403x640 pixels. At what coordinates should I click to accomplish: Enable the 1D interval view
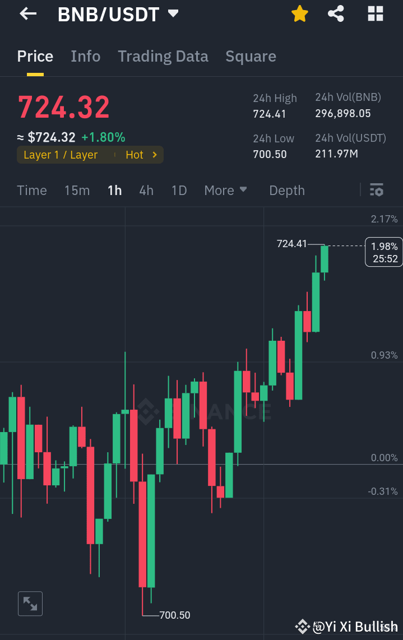179,191
